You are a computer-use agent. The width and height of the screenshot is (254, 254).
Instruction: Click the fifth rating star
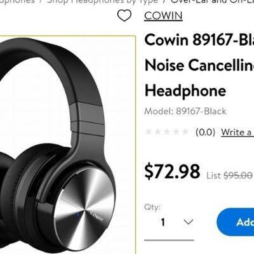click(x=185, y=132)
